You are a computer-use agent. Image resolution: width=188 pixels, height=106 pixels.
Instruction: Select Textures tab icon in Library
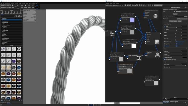[8, 12]
